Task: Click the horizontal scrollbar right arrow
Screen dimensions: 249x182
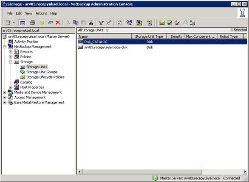Action: tap(245, 171)
